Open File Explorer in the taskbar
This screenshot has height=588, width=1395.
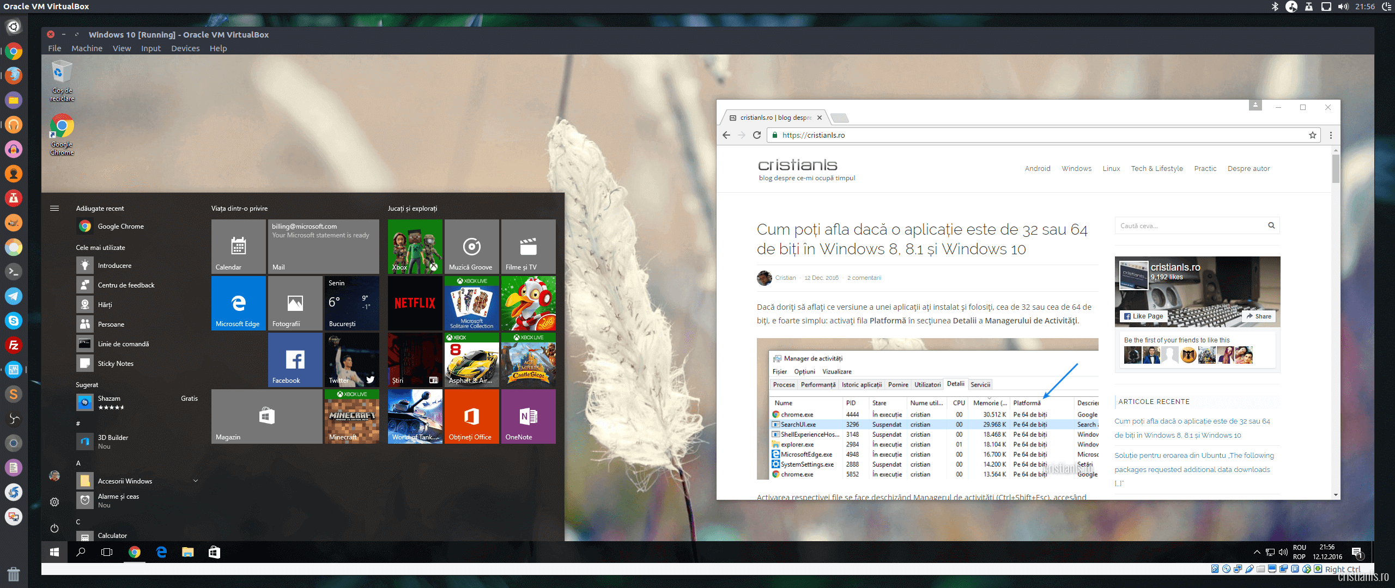click(x=187, y=552)
